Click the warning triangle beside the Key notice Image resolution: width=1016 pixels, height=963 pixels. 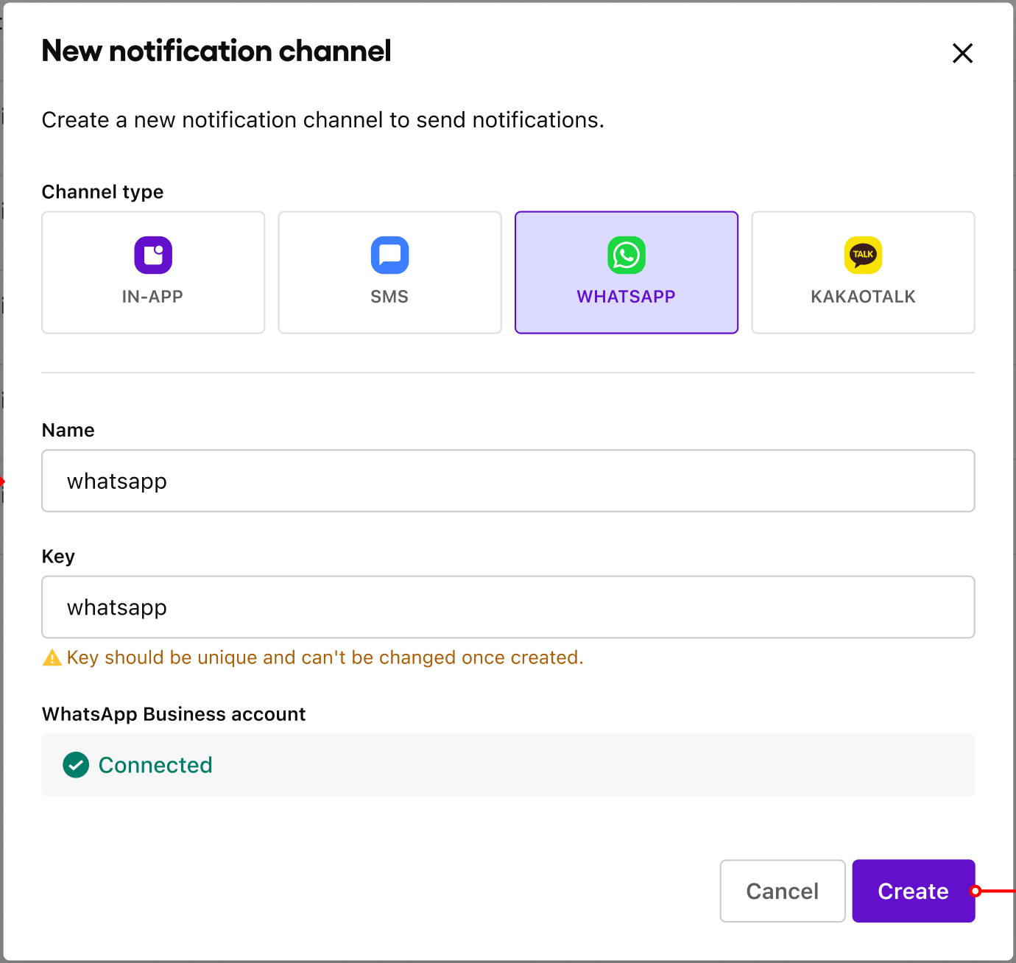[52, 657]
